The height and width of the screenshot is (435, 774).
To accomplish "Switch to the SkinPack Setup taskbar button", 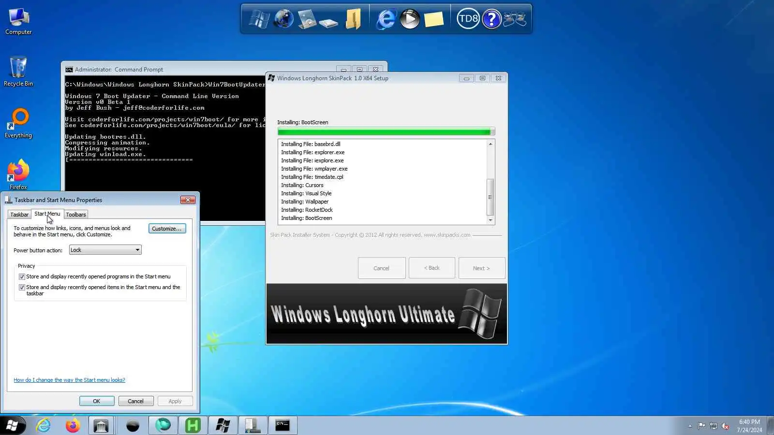I will tap(223, 425).
